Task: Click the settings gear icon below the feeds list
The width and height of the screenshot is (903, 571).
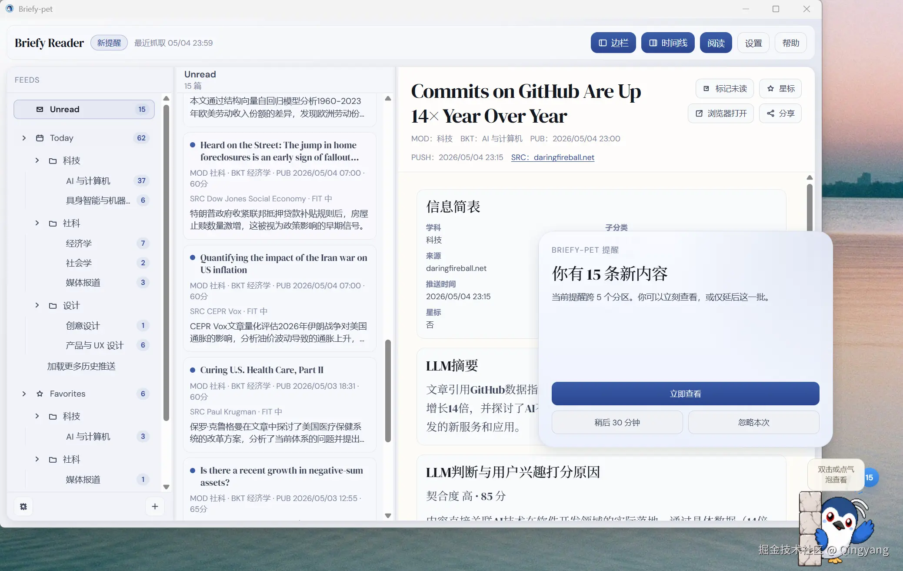Action: tap(23, 507)
